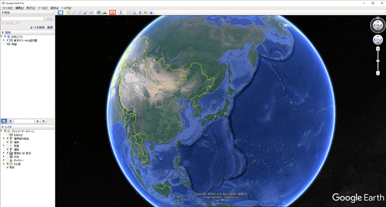Click the magnifier search-places icon
This screenshot has height=207, width=386.
pos(4,121)
